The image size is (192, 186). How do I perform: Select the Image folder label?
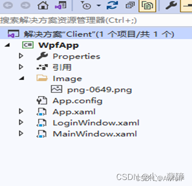point(67,78)
